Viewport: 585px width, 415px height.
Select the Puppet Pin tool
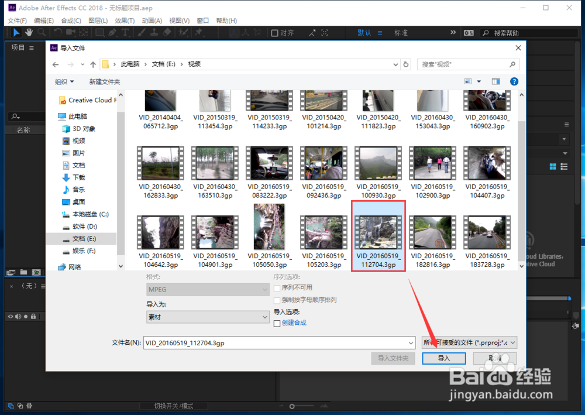point(198,32)
